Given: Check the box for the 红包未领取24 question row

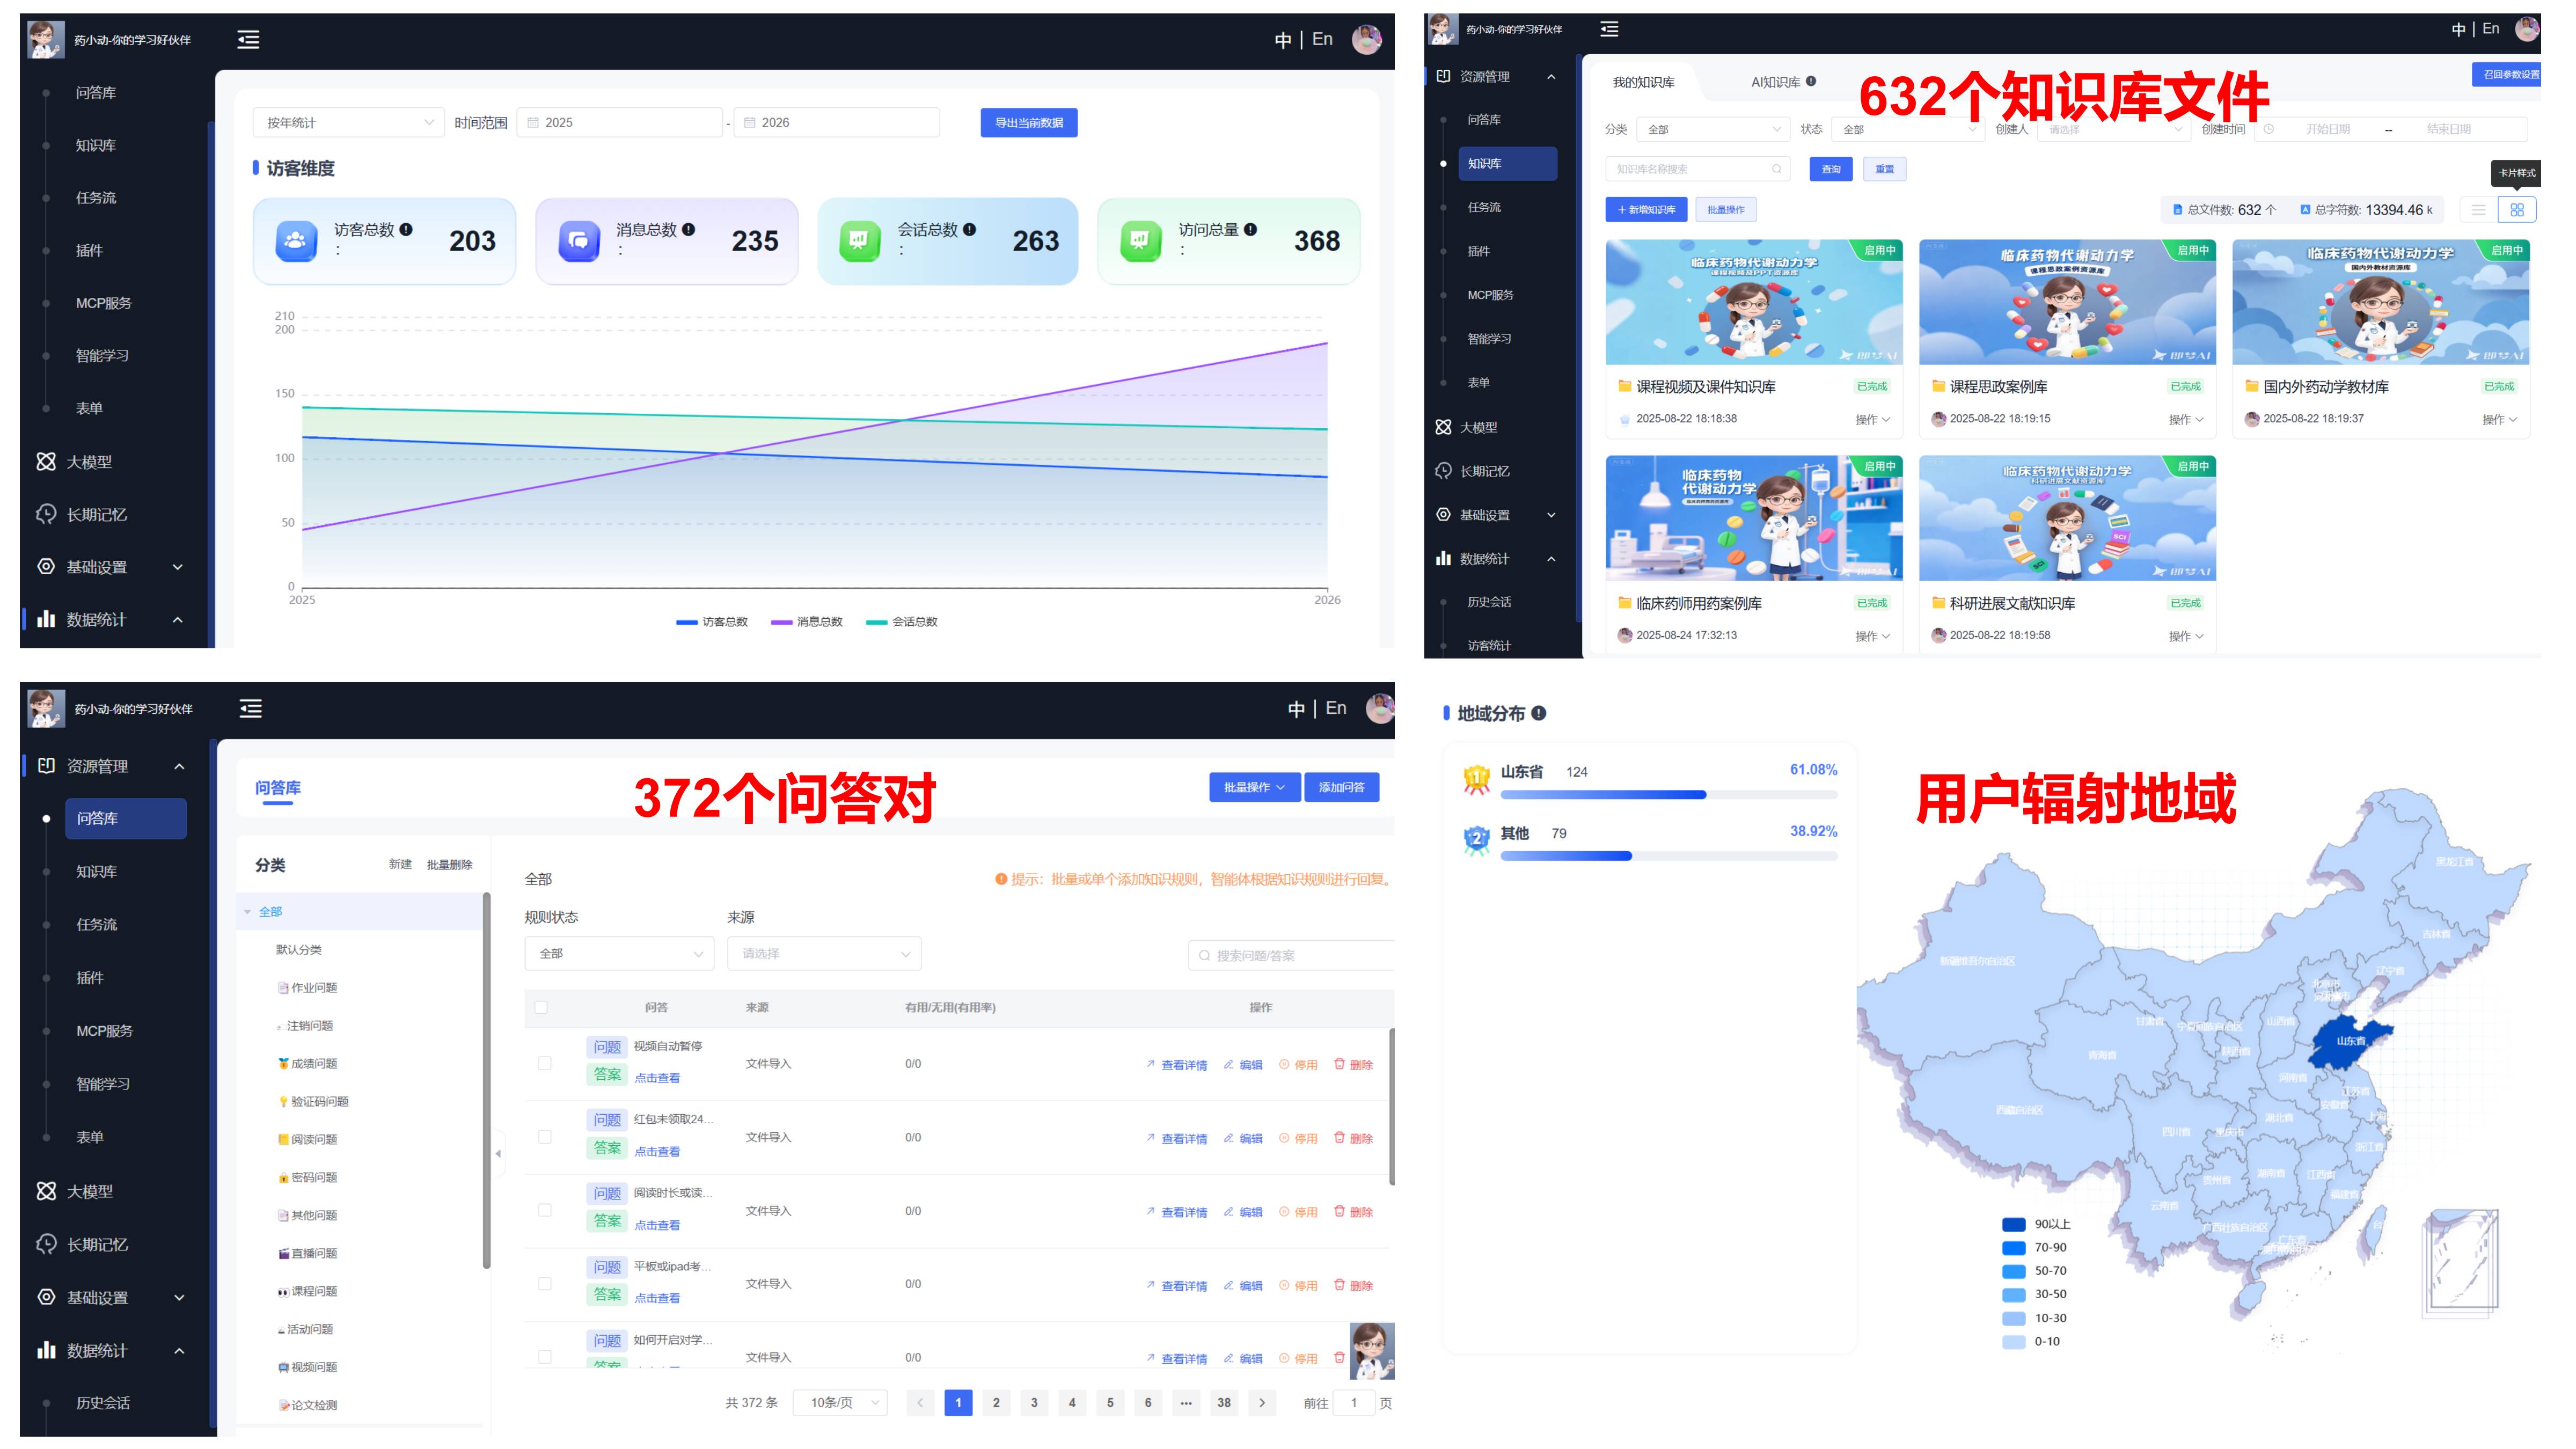Looking at the screenshot, I should (545, 1137).
